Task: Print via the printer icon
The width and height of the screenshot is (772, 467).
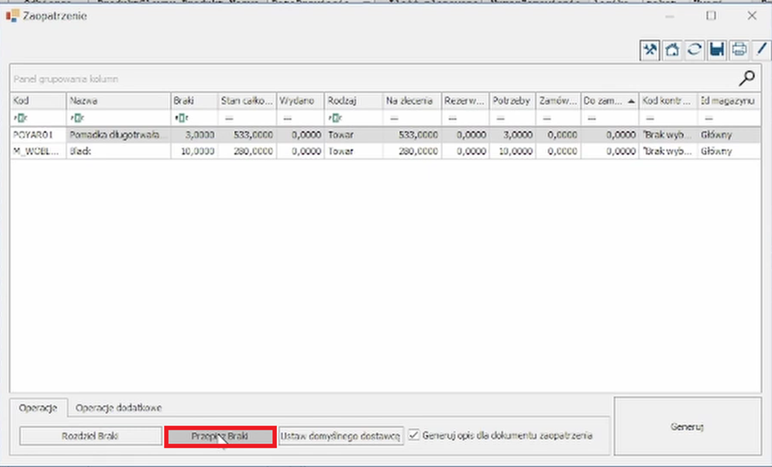Action: (739, 50)
